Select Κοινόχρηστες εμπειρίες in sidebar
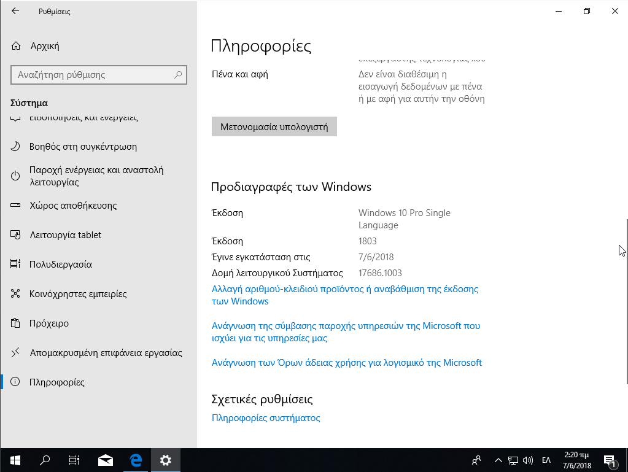 98,294
